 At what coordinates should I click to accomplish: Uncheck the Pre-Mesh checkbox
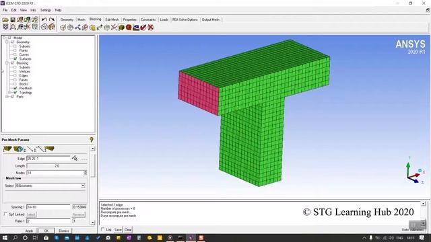click(15, 88)
